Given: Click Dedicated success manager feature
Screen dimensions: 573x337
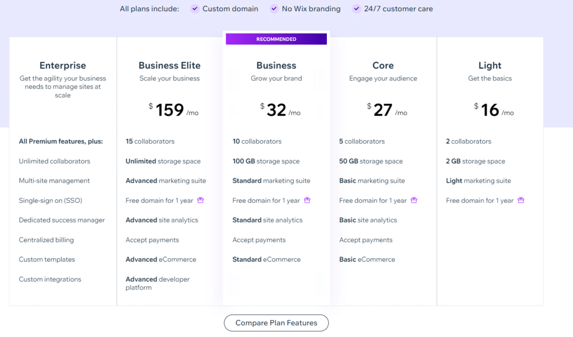Looking at the screenshot, I should (x=62, y=220).
